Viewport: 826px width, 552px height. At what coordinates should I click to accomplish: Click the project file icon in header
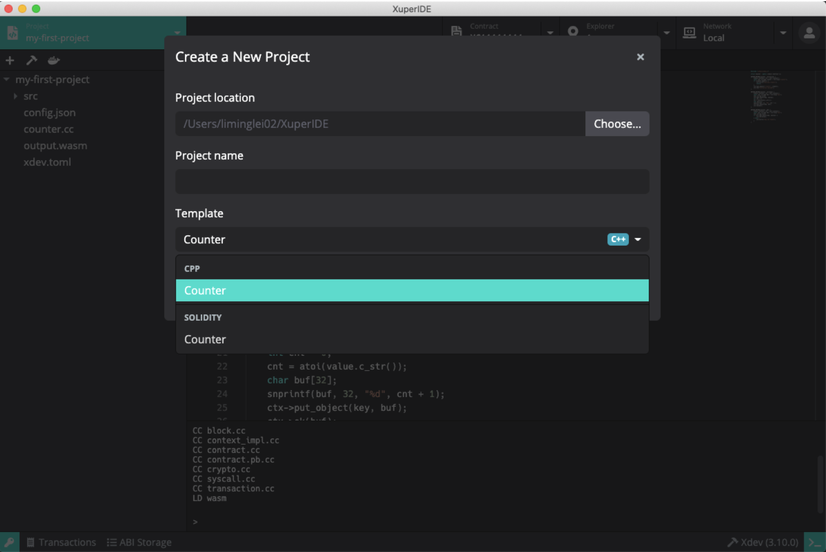click(13, 33)
